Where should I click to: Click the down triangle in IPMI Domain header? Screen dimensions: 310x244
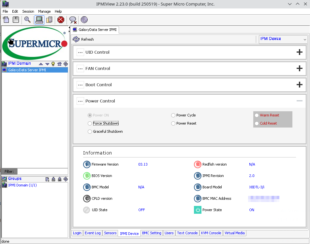pos(47,64)
